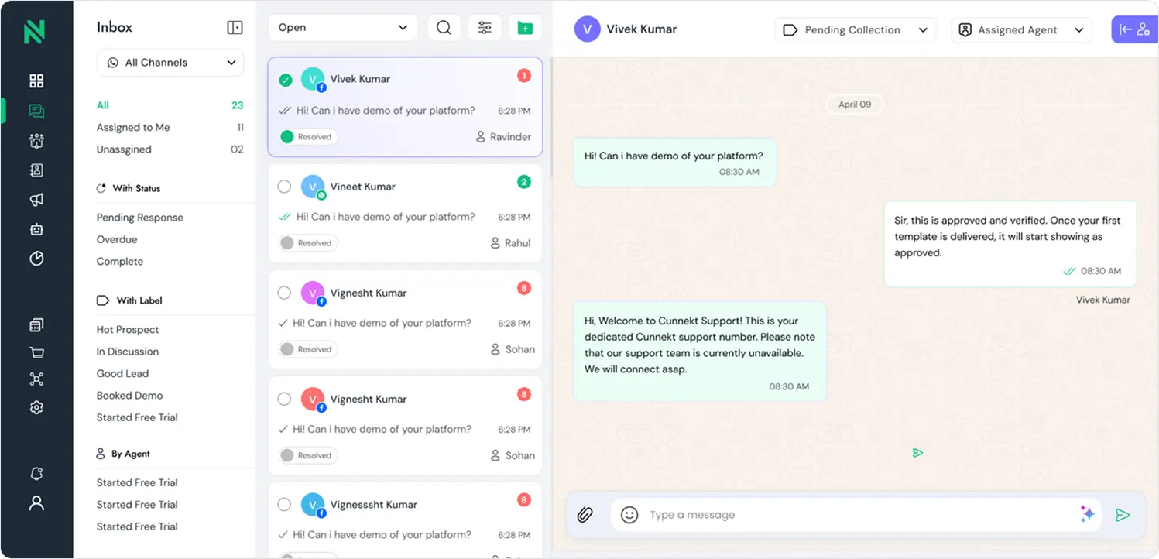
Task: Click the green send message button
Action: 1123,513
